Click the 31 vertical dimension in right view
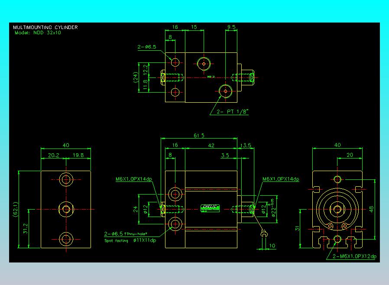Screen dimensions: 389x285 (x=297, y=228)
